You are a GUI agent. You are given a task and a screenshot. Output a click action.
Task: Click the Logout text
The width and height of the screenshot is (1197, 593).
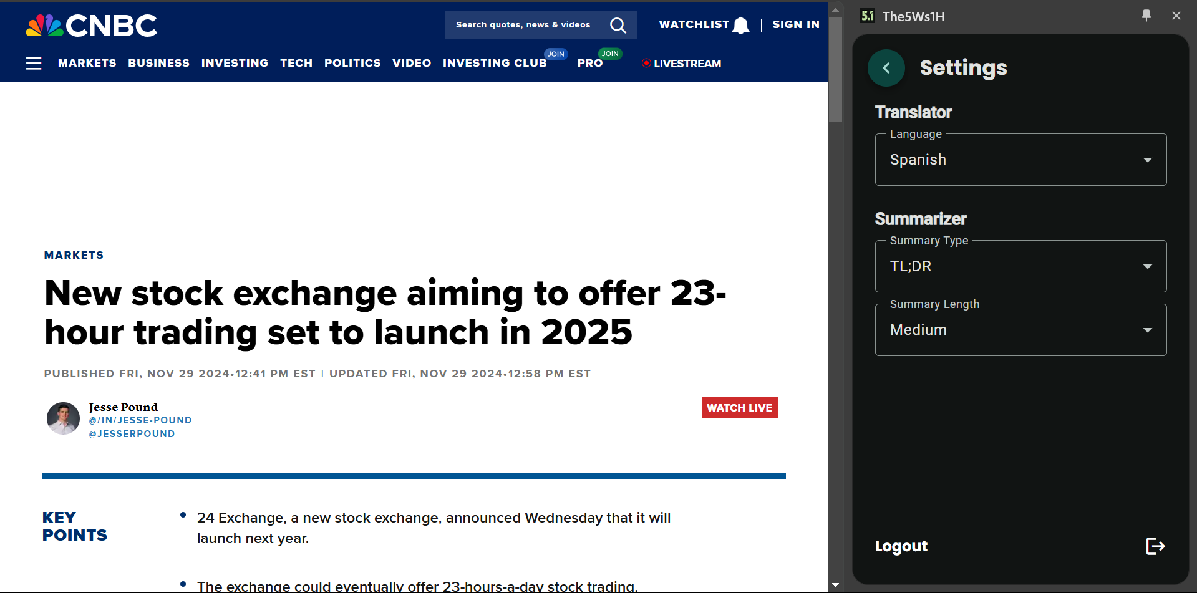point(901,546)
